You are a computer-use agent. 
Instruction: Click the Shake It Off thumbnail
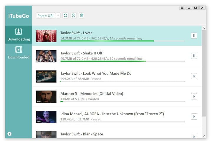click(x=46, y=56)
